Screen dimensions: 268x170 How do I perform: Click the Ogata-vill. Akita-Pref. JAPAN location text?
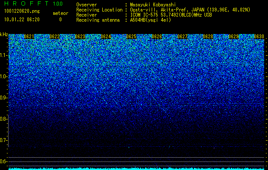[x=190, y=10]
